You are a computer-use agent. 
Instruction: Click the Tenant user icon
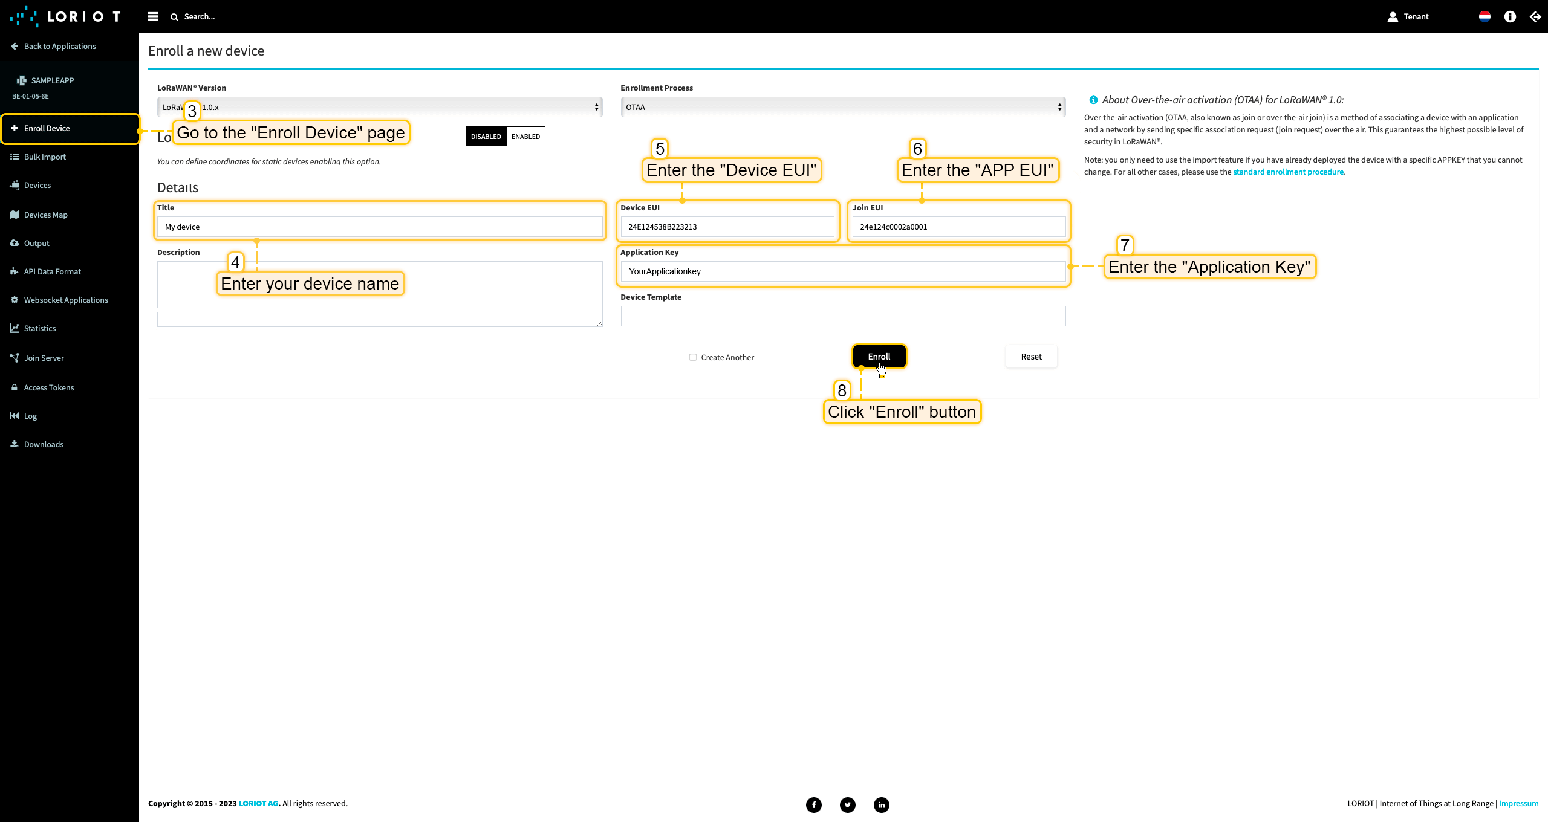click(x=1393, y=16)
